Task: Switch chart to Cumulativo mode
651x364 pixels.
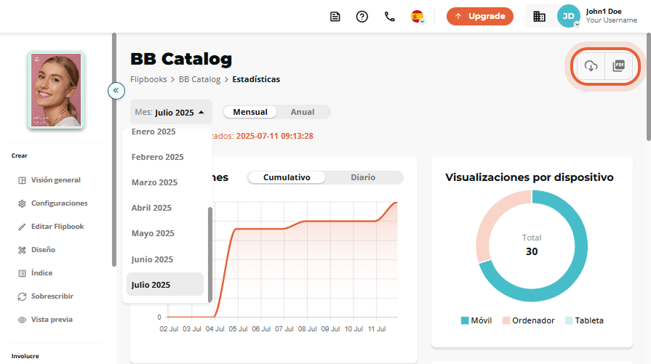Action: point(287,177)
